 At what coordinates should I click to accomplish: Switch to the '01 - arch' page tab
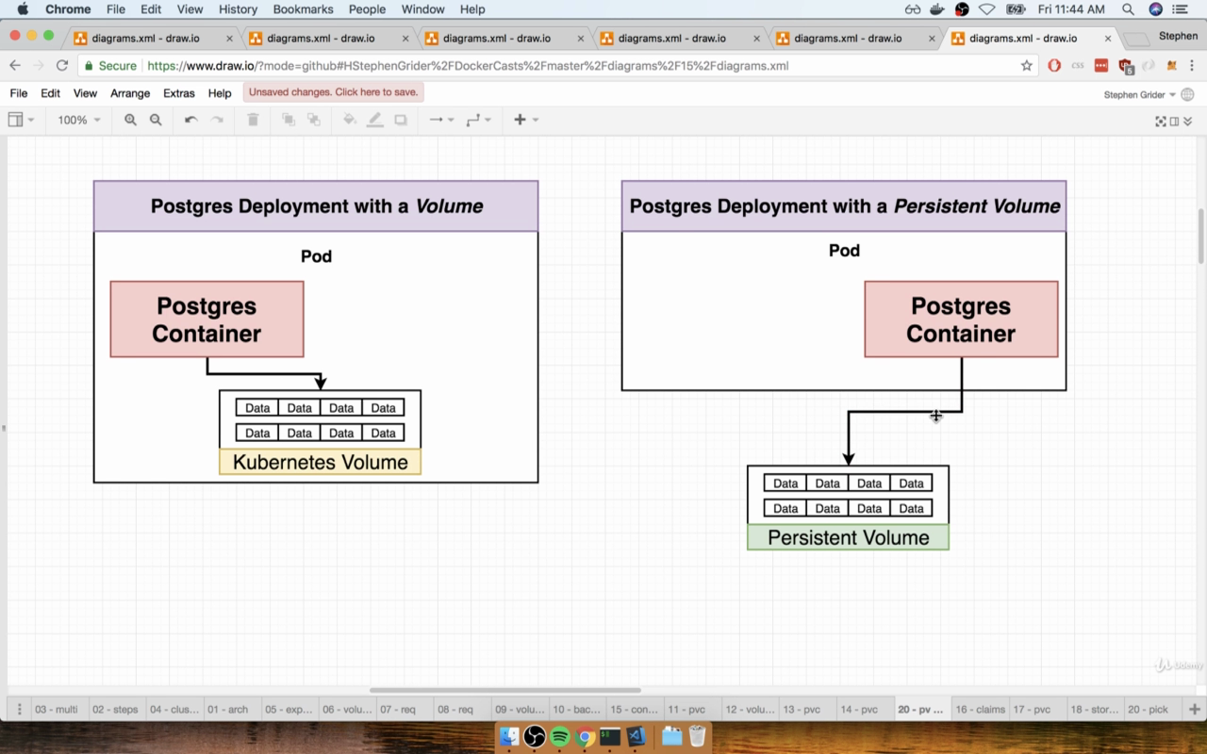pyautogui.click(x=230, y=709)
